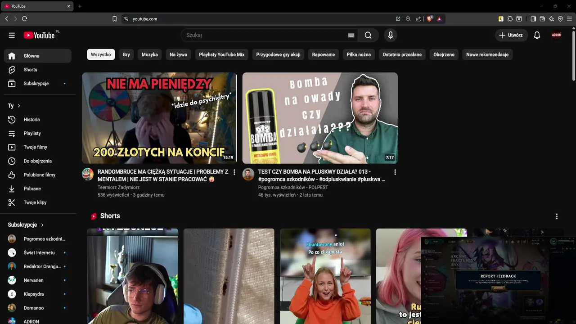Open the TEST CZY BOMBA NA PLUSKWY title
Screen dimensions: 576x324
coord(322,175)
